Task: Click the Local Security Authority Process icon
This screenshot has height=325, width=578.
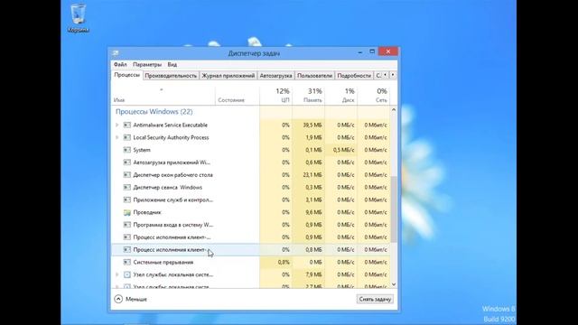Action: (x=126, y=137)
